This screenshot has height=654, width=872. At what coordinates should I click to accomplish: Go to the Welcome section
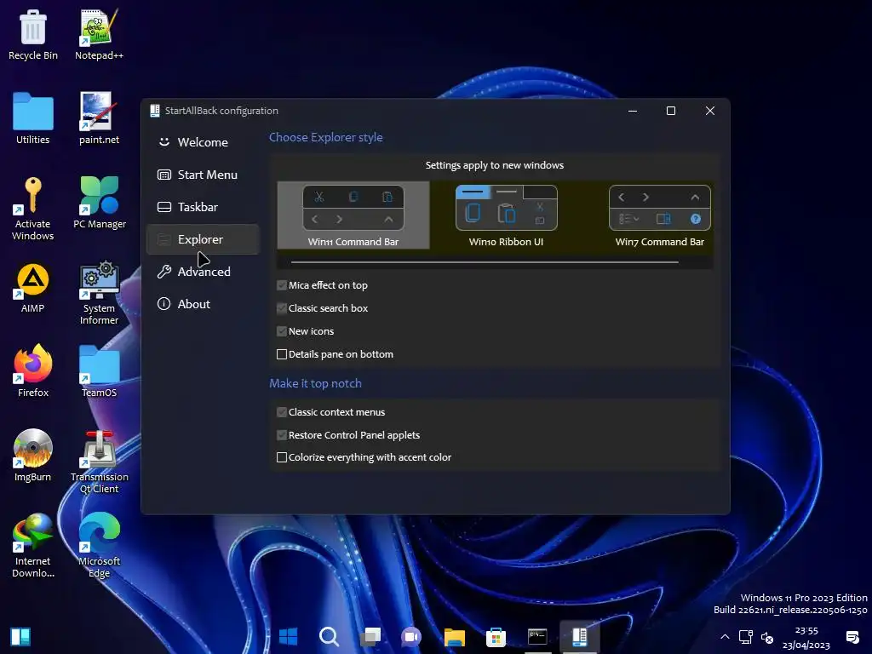coord(203,142)
